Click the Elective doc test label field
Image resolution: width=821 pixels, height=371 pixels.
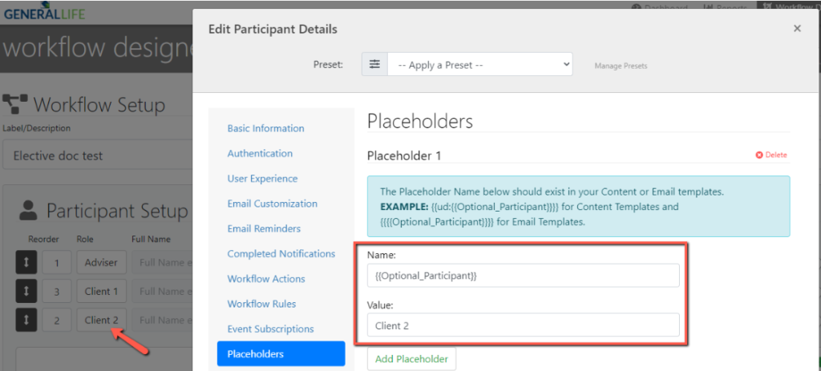(96, 155)
